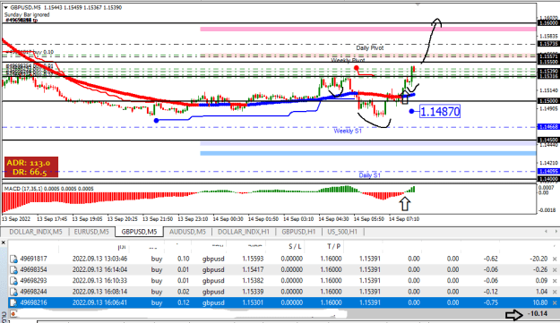Click the MACD (17,35,1) indicator label
Image resolution: width=560 pixels, height=323 pixels.
[x=49, y=189]
